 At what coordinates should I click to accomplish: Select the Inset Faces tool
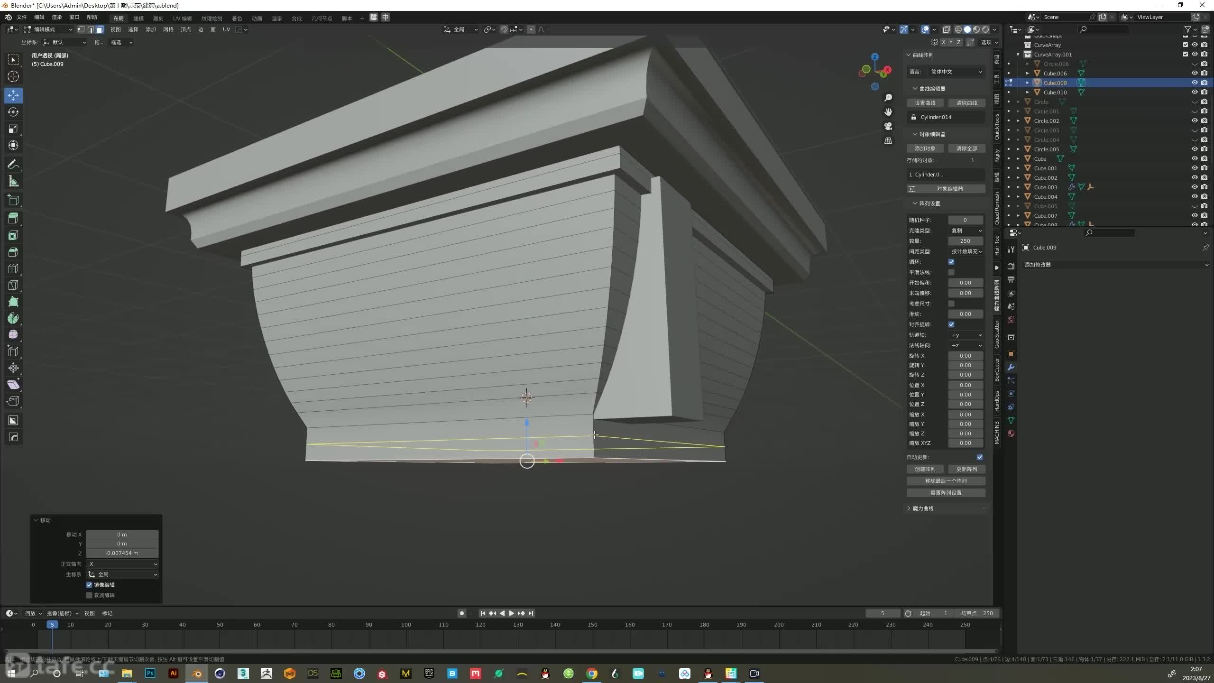click(13, 235)
